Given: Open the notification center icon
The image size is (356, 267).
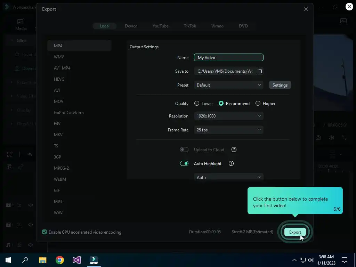Looking at the screenshot, I should 345,260.
